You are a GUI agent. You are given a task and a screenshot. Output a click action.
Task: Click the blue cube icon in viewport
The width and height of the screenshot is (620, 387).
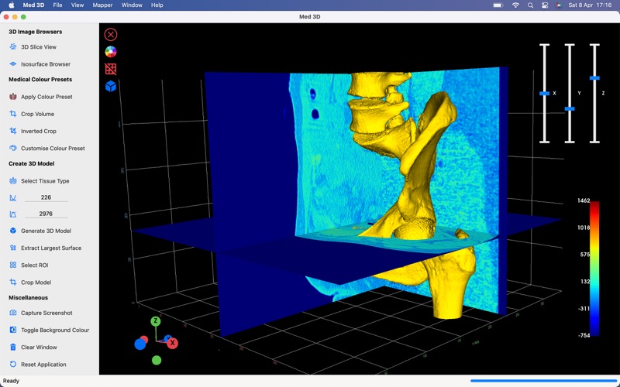coord(111,86)
